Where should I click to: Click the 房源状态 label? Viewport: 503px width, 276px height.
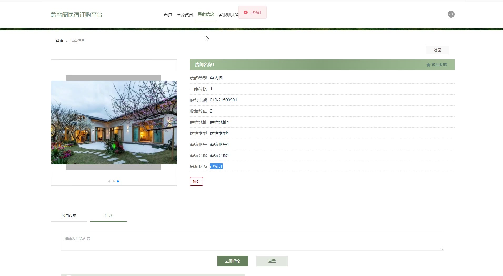pyautogui.click(x=198, y=167)
